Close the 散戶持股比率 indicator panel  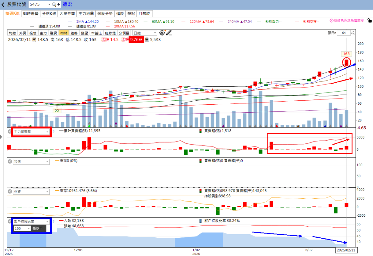click(9, 222)
